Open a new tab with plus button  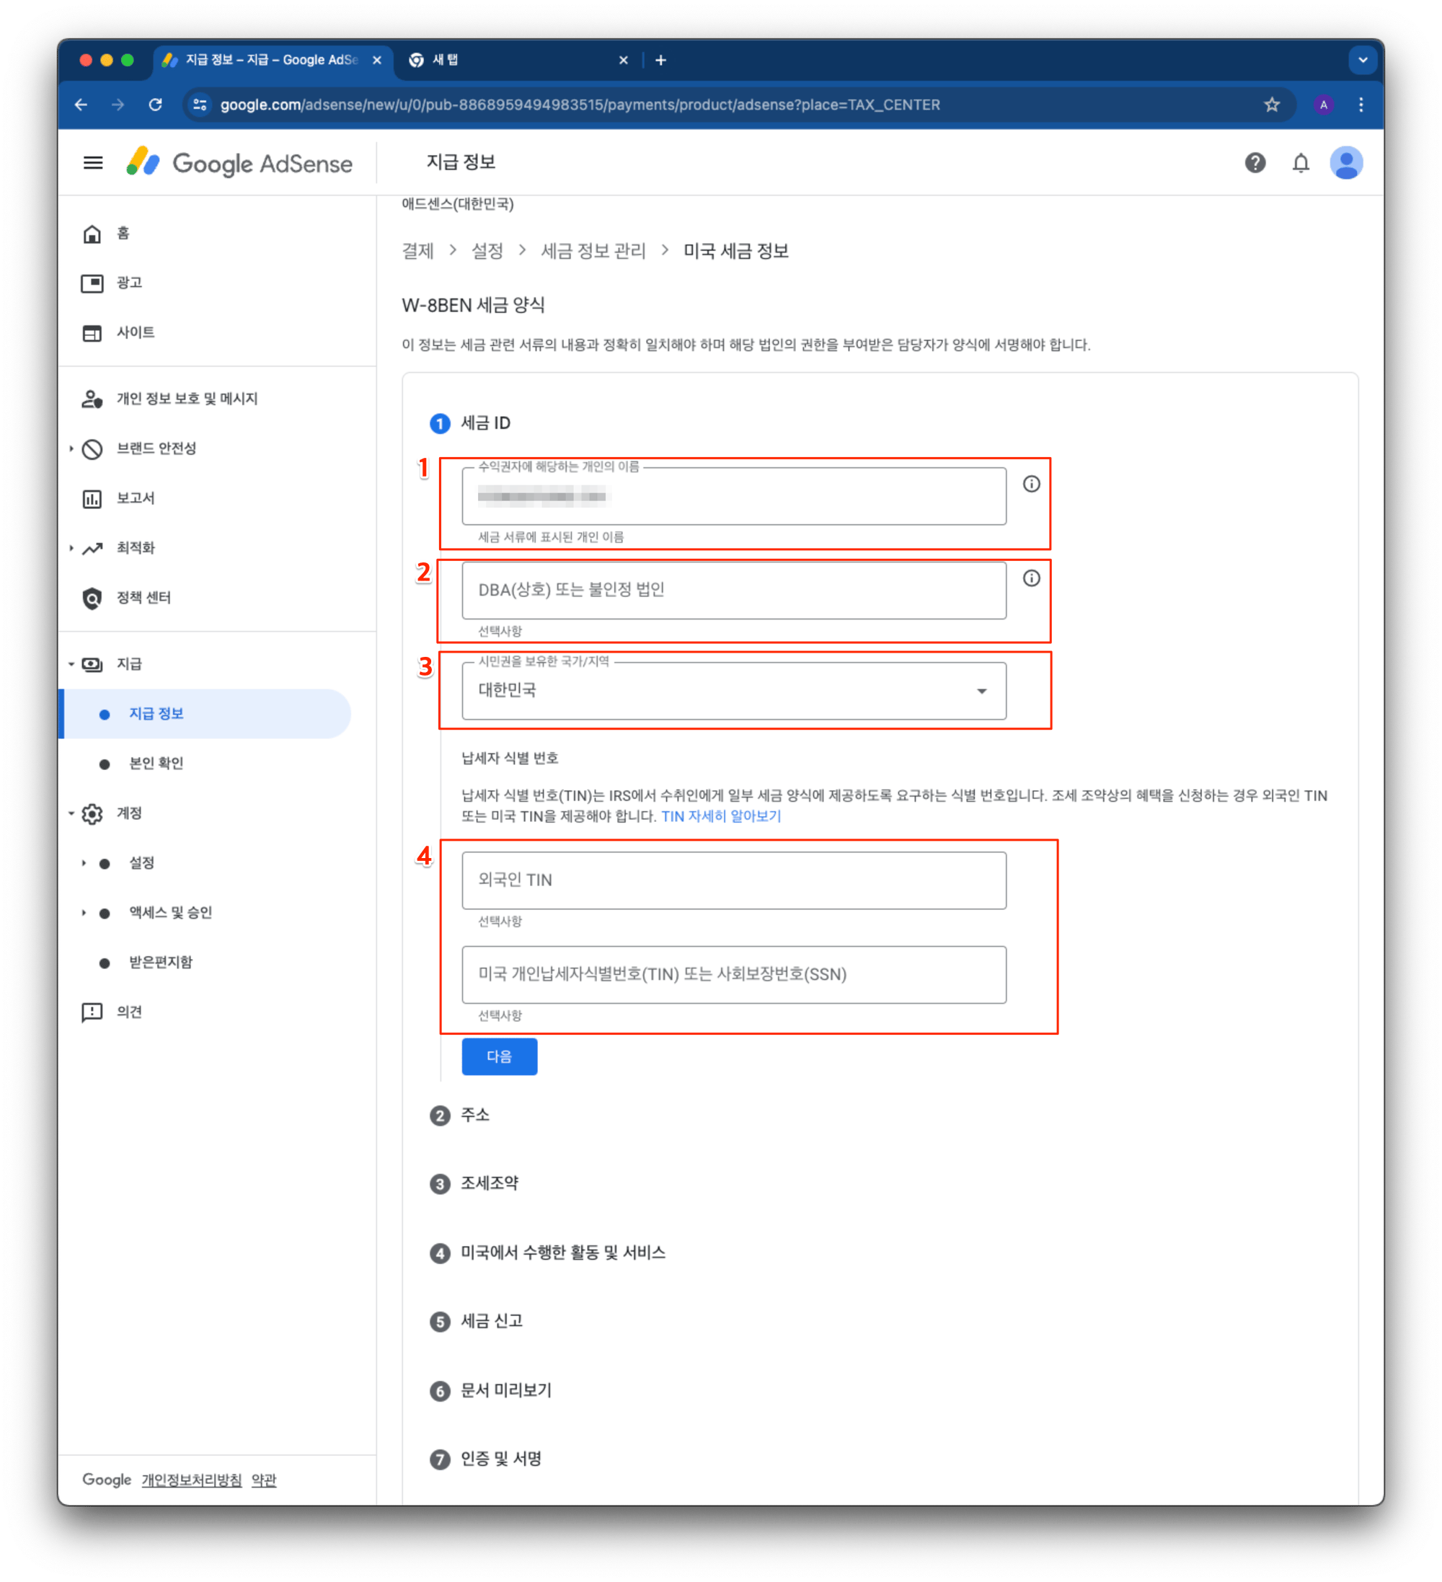tap(660, 60)
